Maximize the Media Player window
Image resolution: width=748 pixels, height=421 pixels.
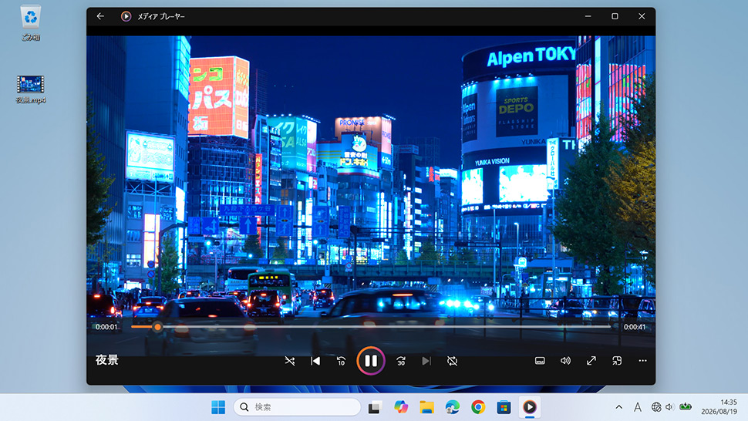pos(615,16)
